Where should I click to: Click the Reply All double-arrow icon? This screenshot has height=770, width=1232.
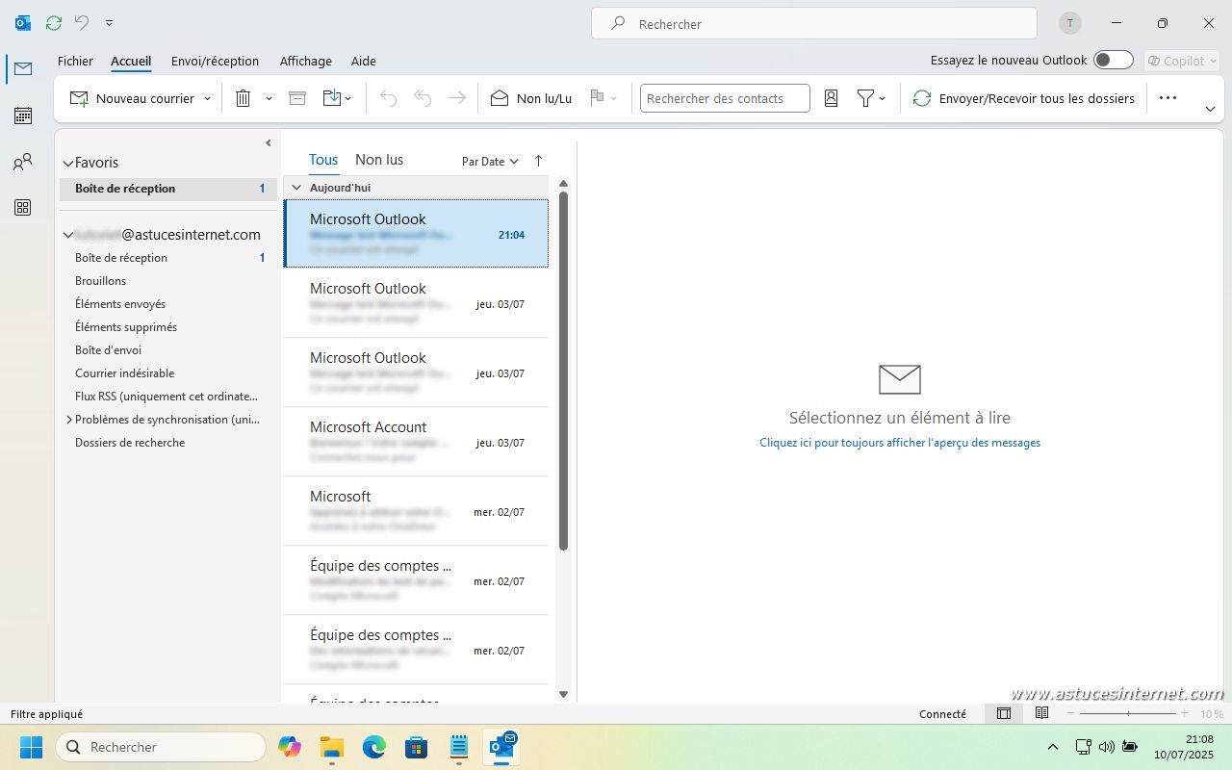423,98
